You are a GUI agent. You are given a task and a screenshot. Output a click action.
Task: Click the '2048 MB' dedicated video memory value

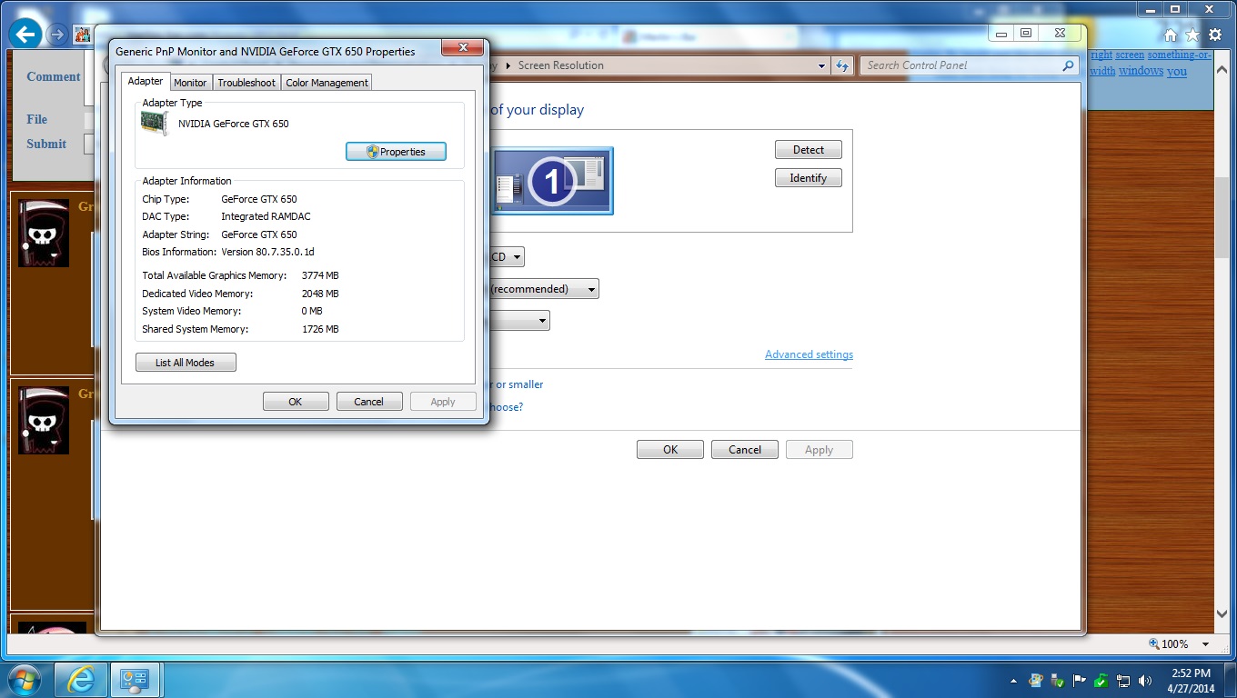tap(320, 294)
